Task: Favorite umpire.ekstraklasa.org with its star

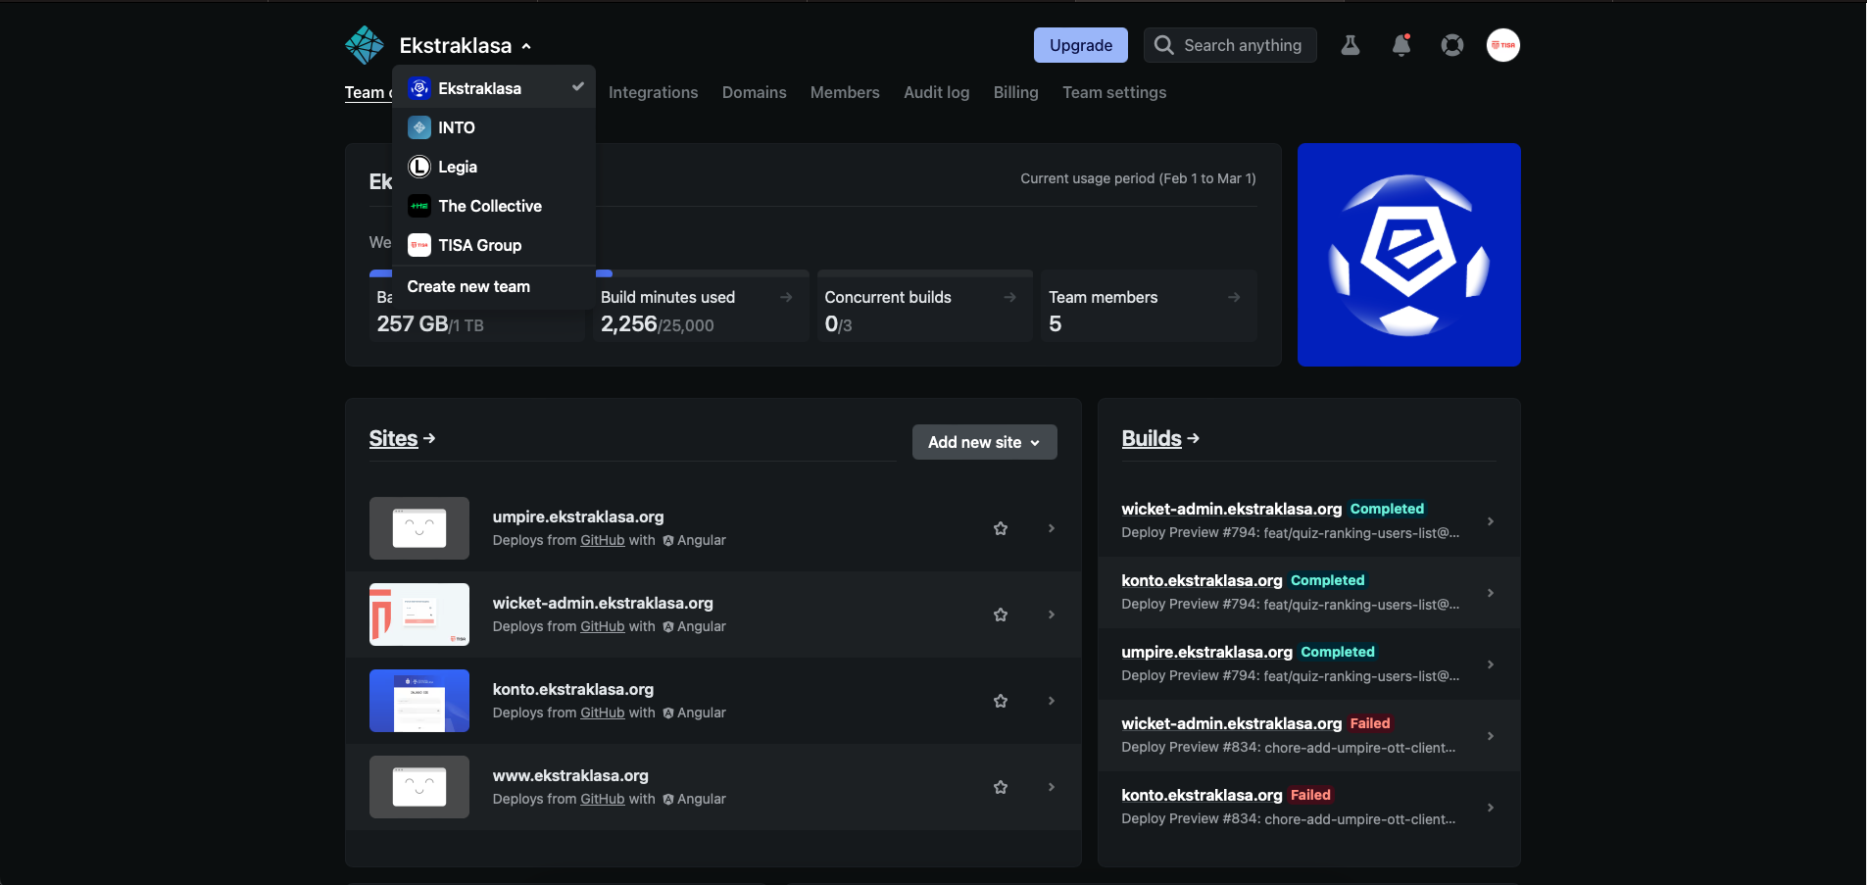Action: [1001, 528]
